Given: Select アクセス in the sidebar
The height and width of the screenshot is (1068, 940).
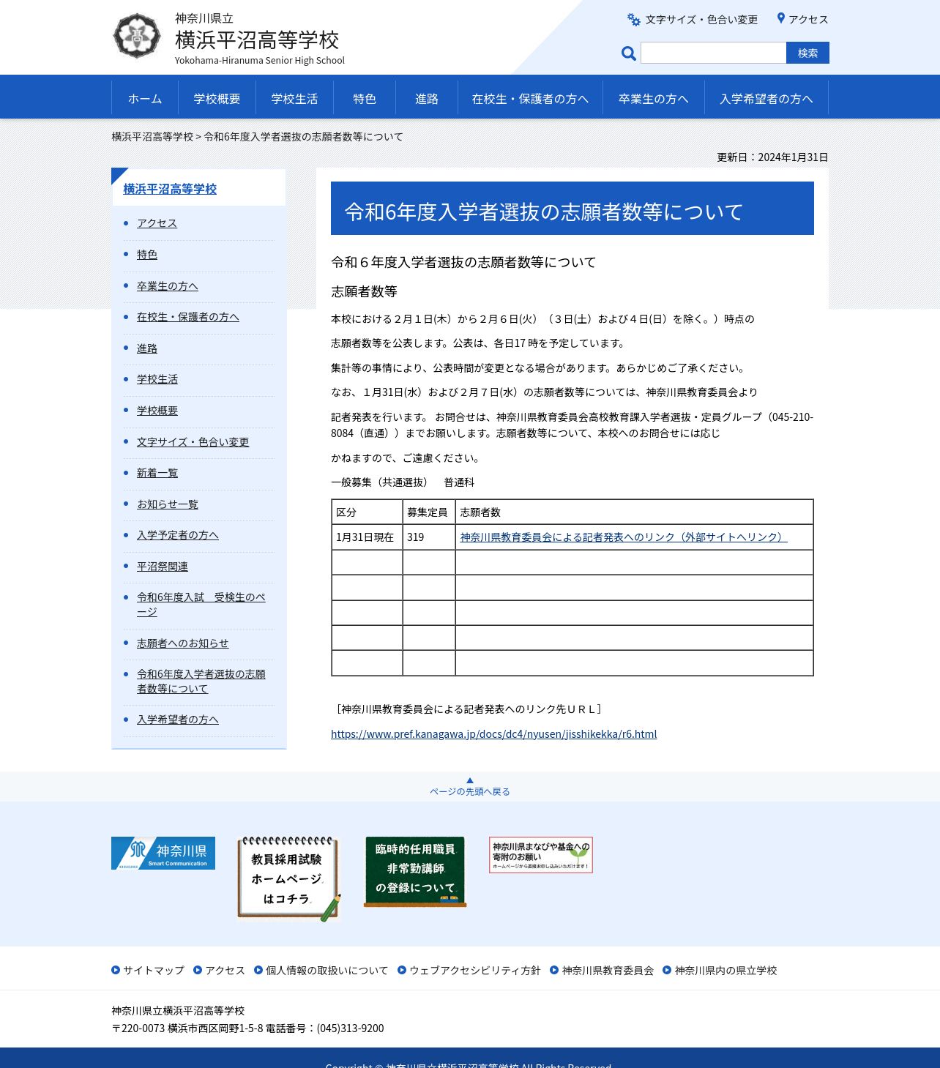Looking at the screenshot, I should click(x=157, y=223).
